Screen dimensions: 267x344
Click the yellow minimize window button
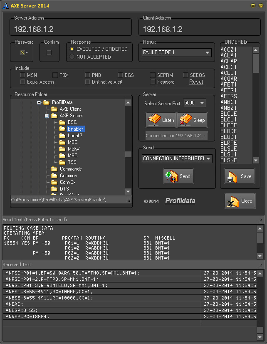point(253,5)
